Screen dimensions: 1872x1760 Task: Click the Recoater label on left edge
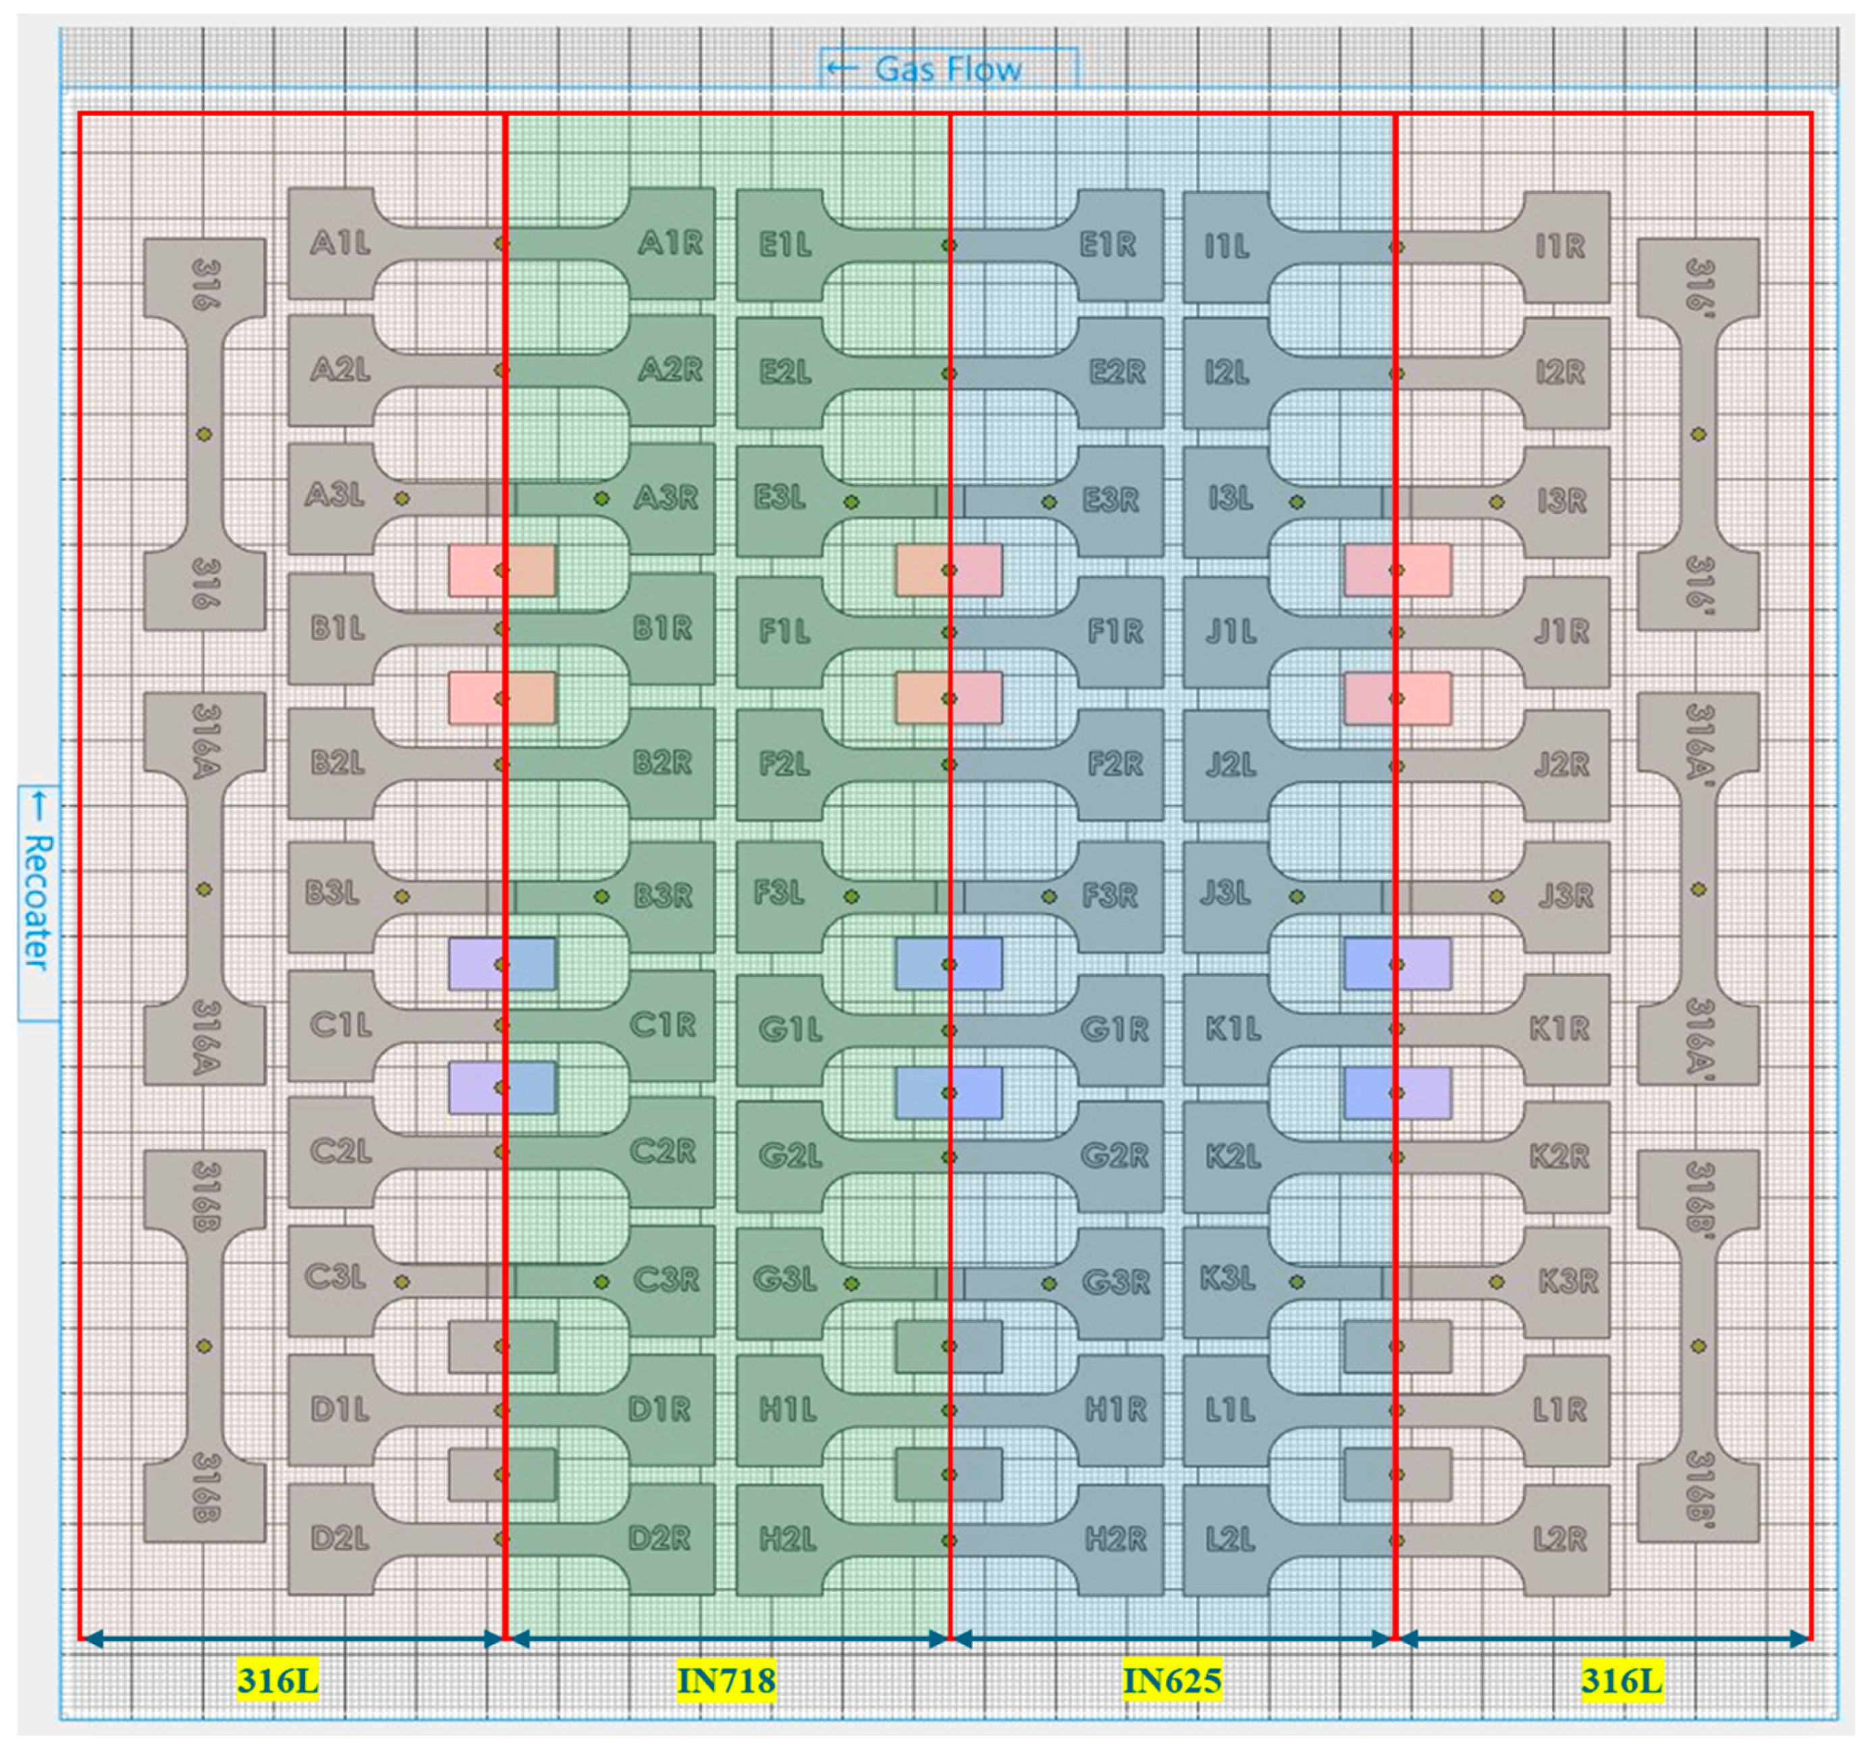point(38,902)
